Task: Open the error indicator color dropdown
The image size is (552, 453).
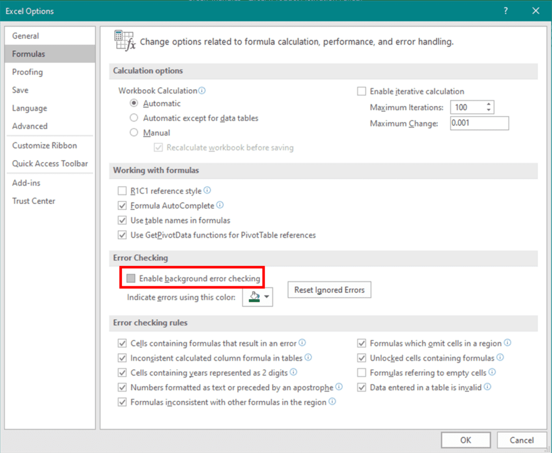Action: (x=266, y=297)
